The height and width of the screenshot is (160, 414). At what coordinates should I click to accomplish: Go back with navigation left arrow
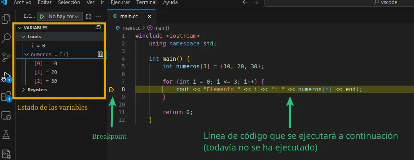click(245, 2)
